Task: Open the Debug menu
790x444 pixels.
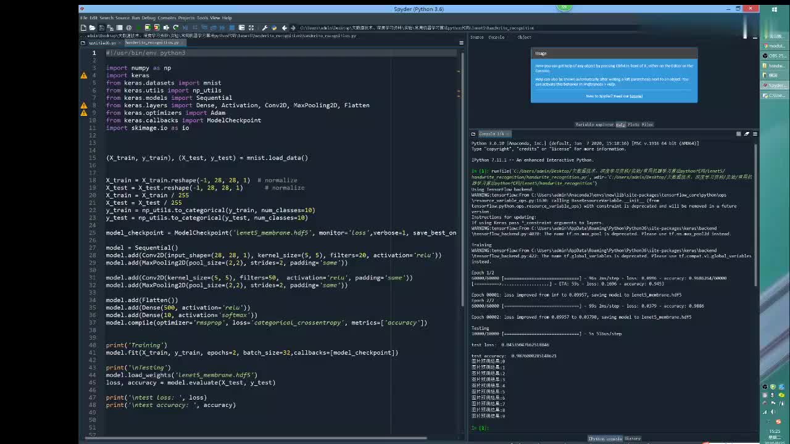Action: (x=149, y=18)
